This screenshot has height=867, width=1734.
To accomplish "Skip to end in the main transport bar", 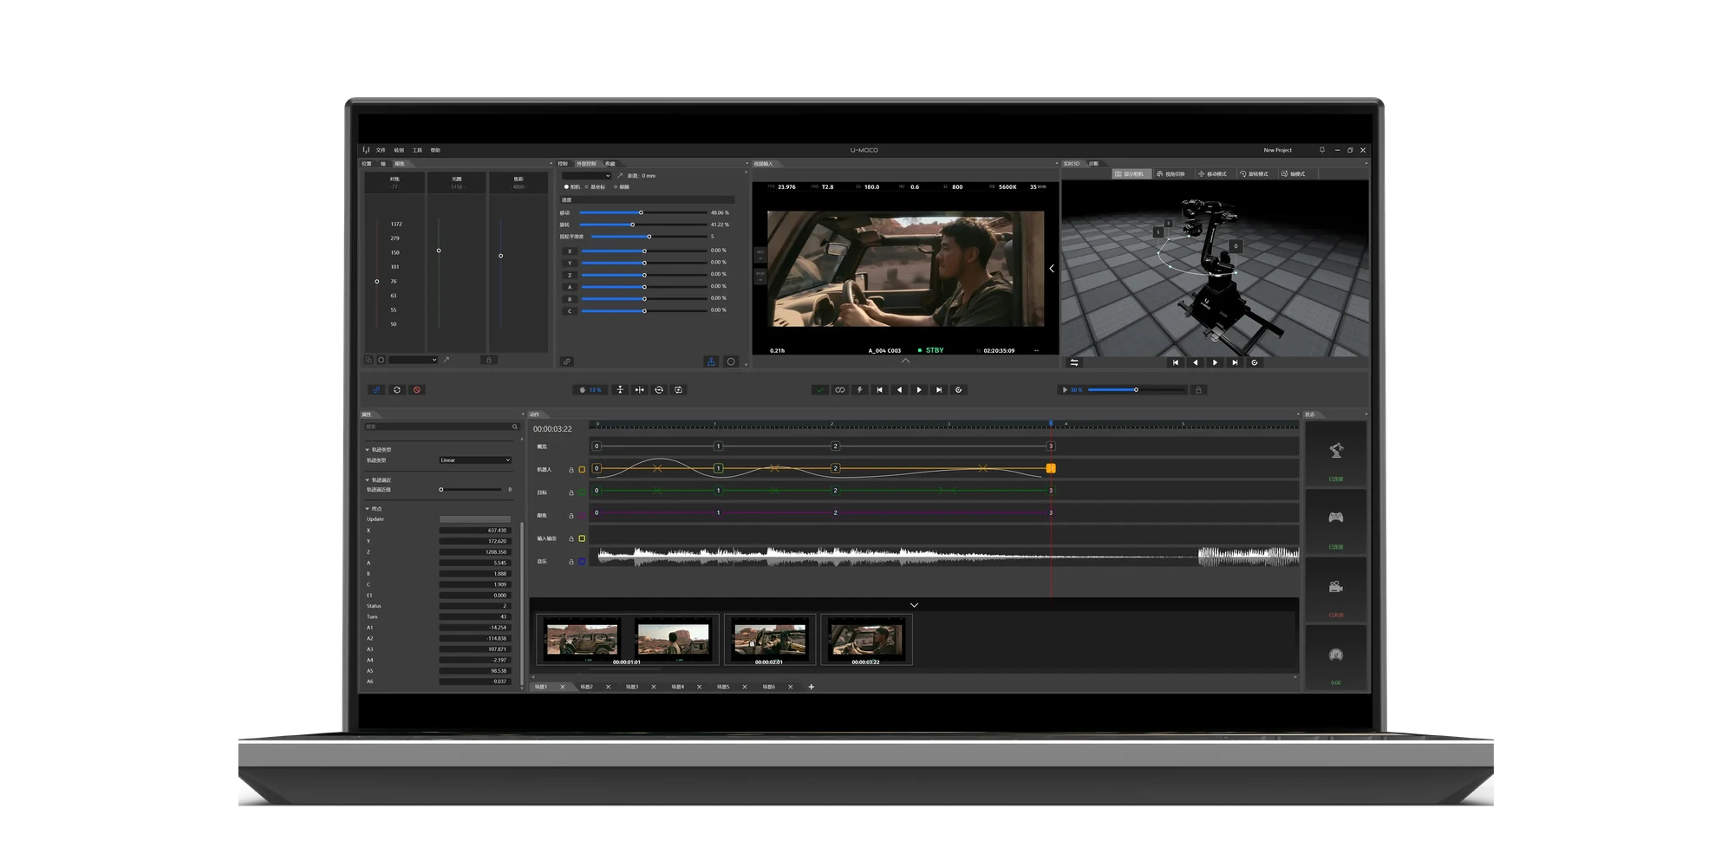I will (x=939, y=390).
